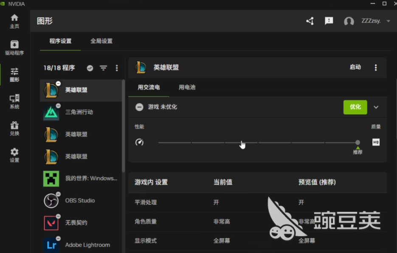Open program list more options menu
The width and height of the screenshot is (397, 253).
click(117, 68)
